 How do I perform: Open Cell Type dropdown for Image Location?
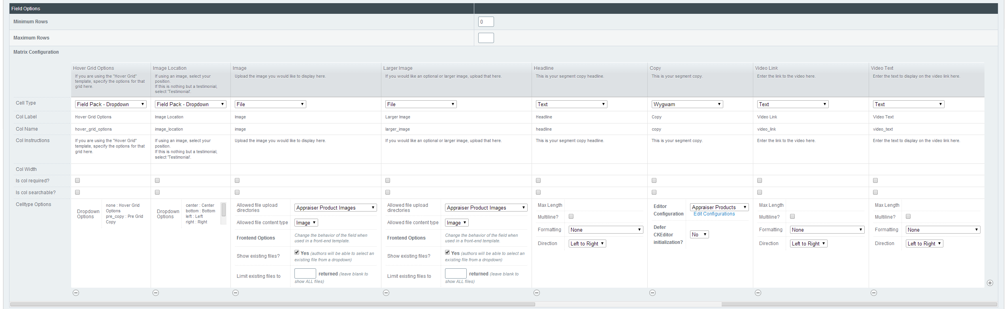click(x=190, y=104)
